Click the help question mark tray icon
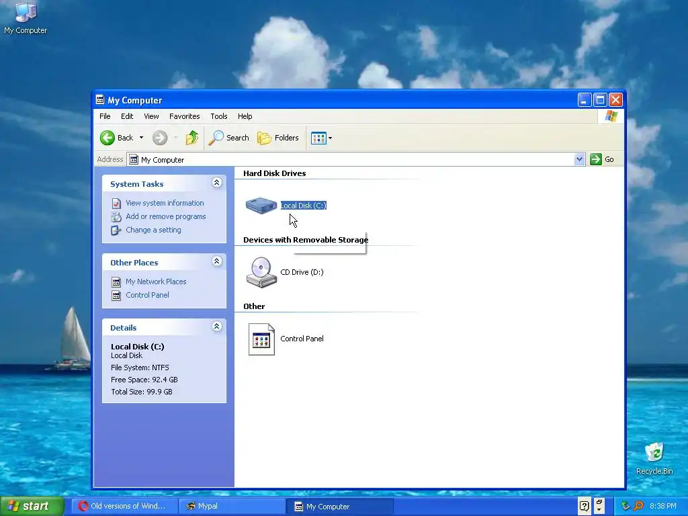The image size is (688, 516). (x=584, y=507)
